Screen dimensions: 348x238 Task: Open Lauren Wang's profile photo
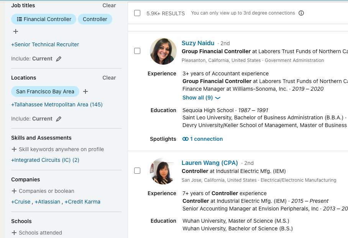coord(163,171)
